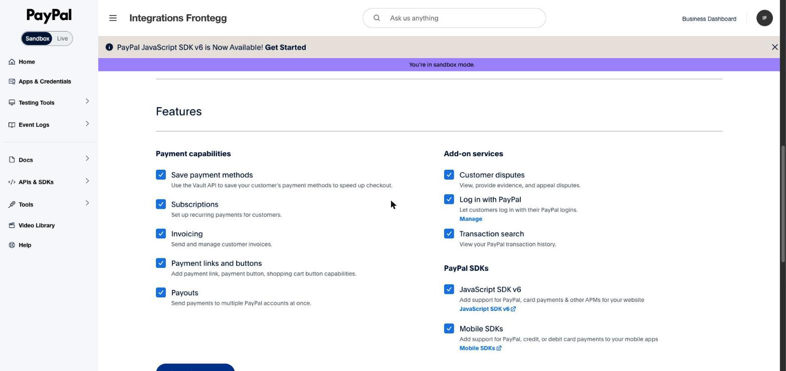Open Testing Tools menu item
786x371 pixels.
[36, 103]
